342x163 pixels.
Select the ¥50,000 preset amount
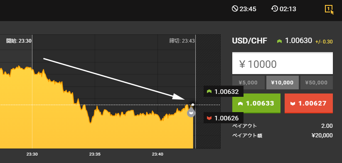[317, 82]
